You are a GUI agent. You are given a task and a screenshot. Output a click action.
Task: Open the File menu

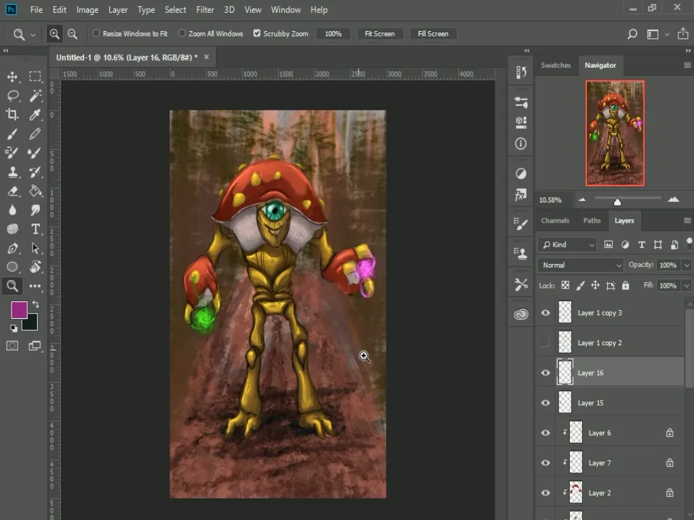(x=37, y=9)
